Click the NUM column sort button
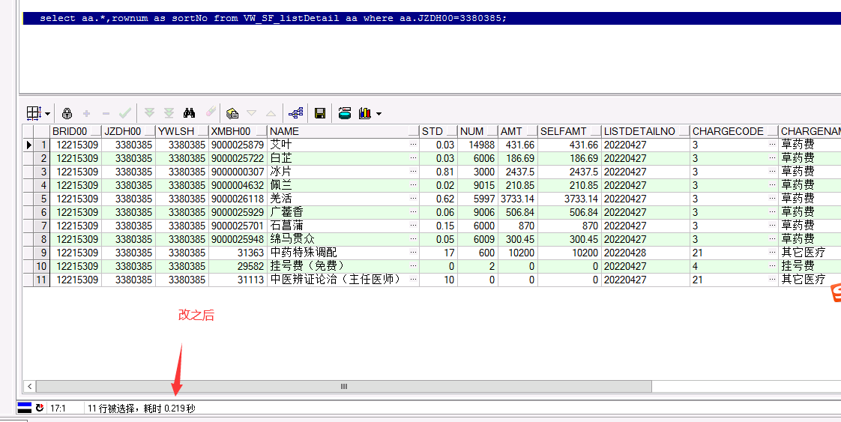 click(492, 131)
